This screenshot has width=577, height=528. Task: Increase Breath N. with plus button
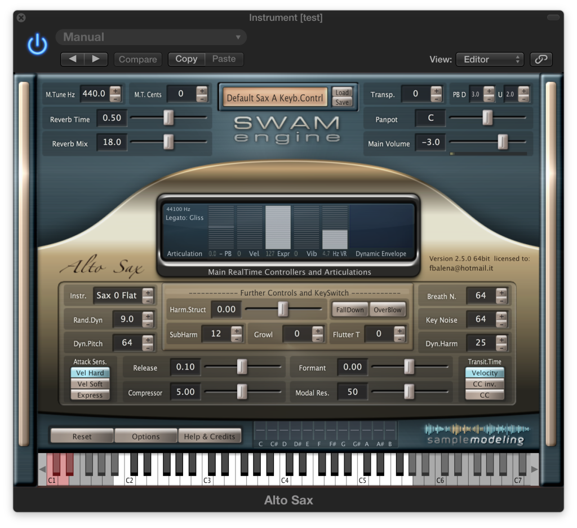coord(501,292)
